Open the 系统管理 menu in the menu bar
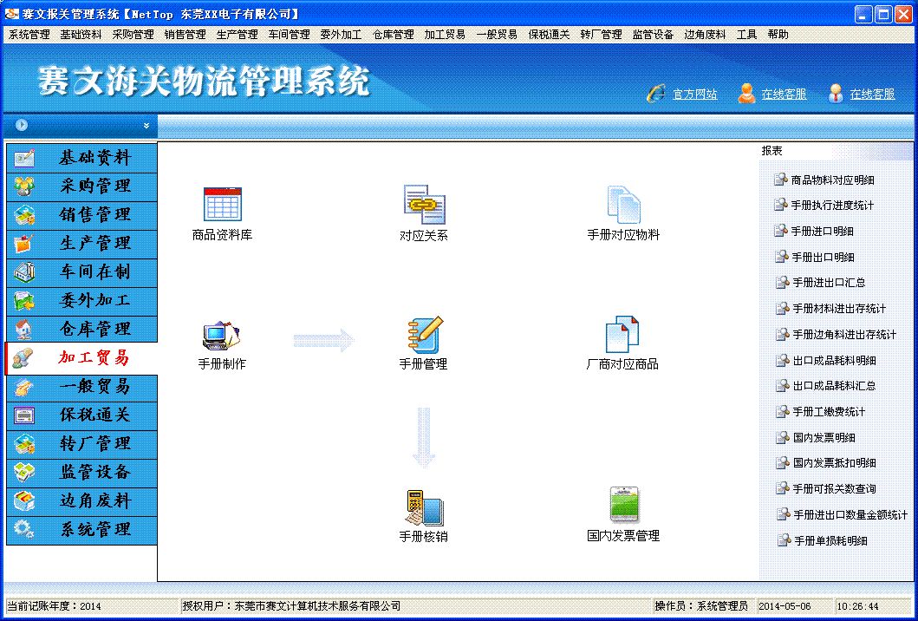The image size is (918, 621). 29,35
